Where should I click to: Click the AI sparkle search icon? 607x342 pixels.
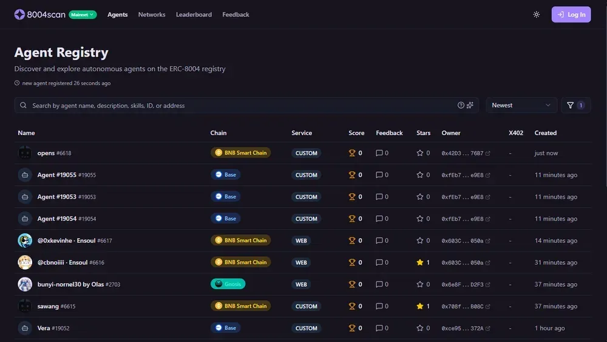470,105
